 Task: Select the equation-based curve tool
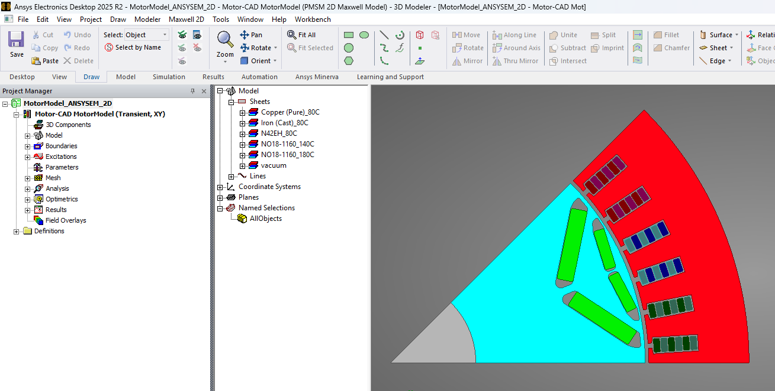coord(400,48)
